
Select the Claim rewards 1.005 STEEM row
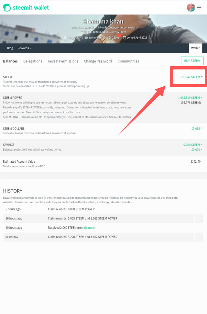pos(103,219)
